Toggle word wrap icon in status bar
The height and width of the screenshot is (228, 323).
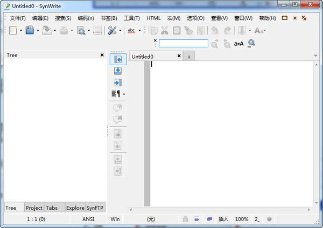click(x=197, y=219)
